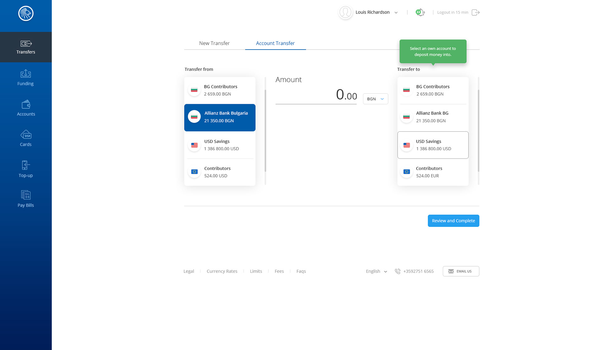603x350 pixels.
Task: Click the Review and Complete button
Action: point(453,221)
